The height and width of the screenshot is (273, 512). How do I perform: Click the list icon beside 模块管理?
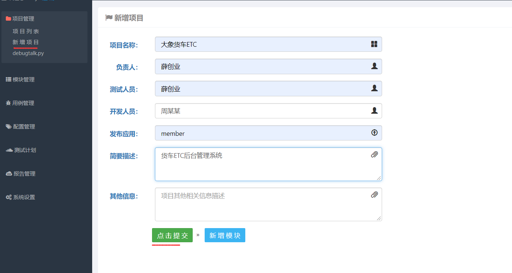pyautogui.click(x=8, y=79)
